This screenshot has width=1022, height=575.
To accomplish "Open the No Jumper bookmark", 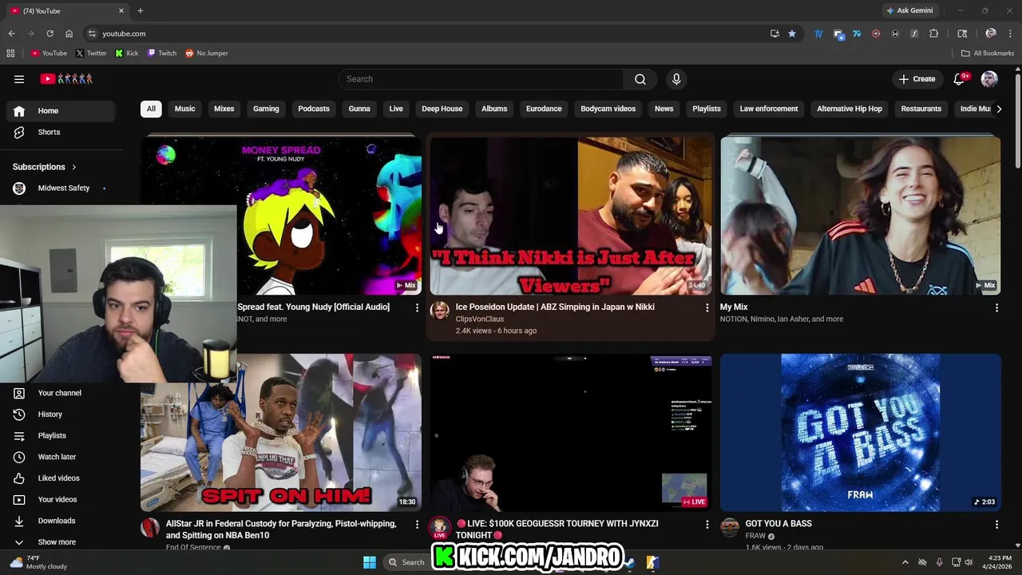I will [x=207, y=54].
